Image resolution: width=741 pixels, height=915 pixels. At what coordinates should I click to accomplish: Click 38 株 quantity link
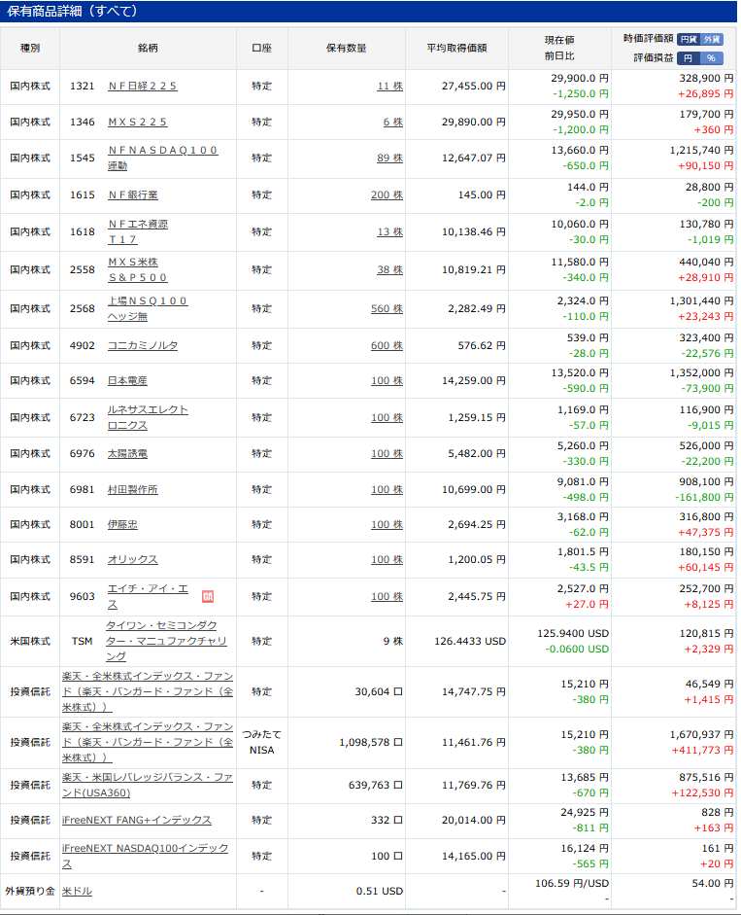tap(390, 269)
